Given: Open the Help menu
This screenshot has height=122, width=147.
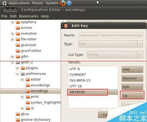Looking at the screenshot, I should 45,16.
